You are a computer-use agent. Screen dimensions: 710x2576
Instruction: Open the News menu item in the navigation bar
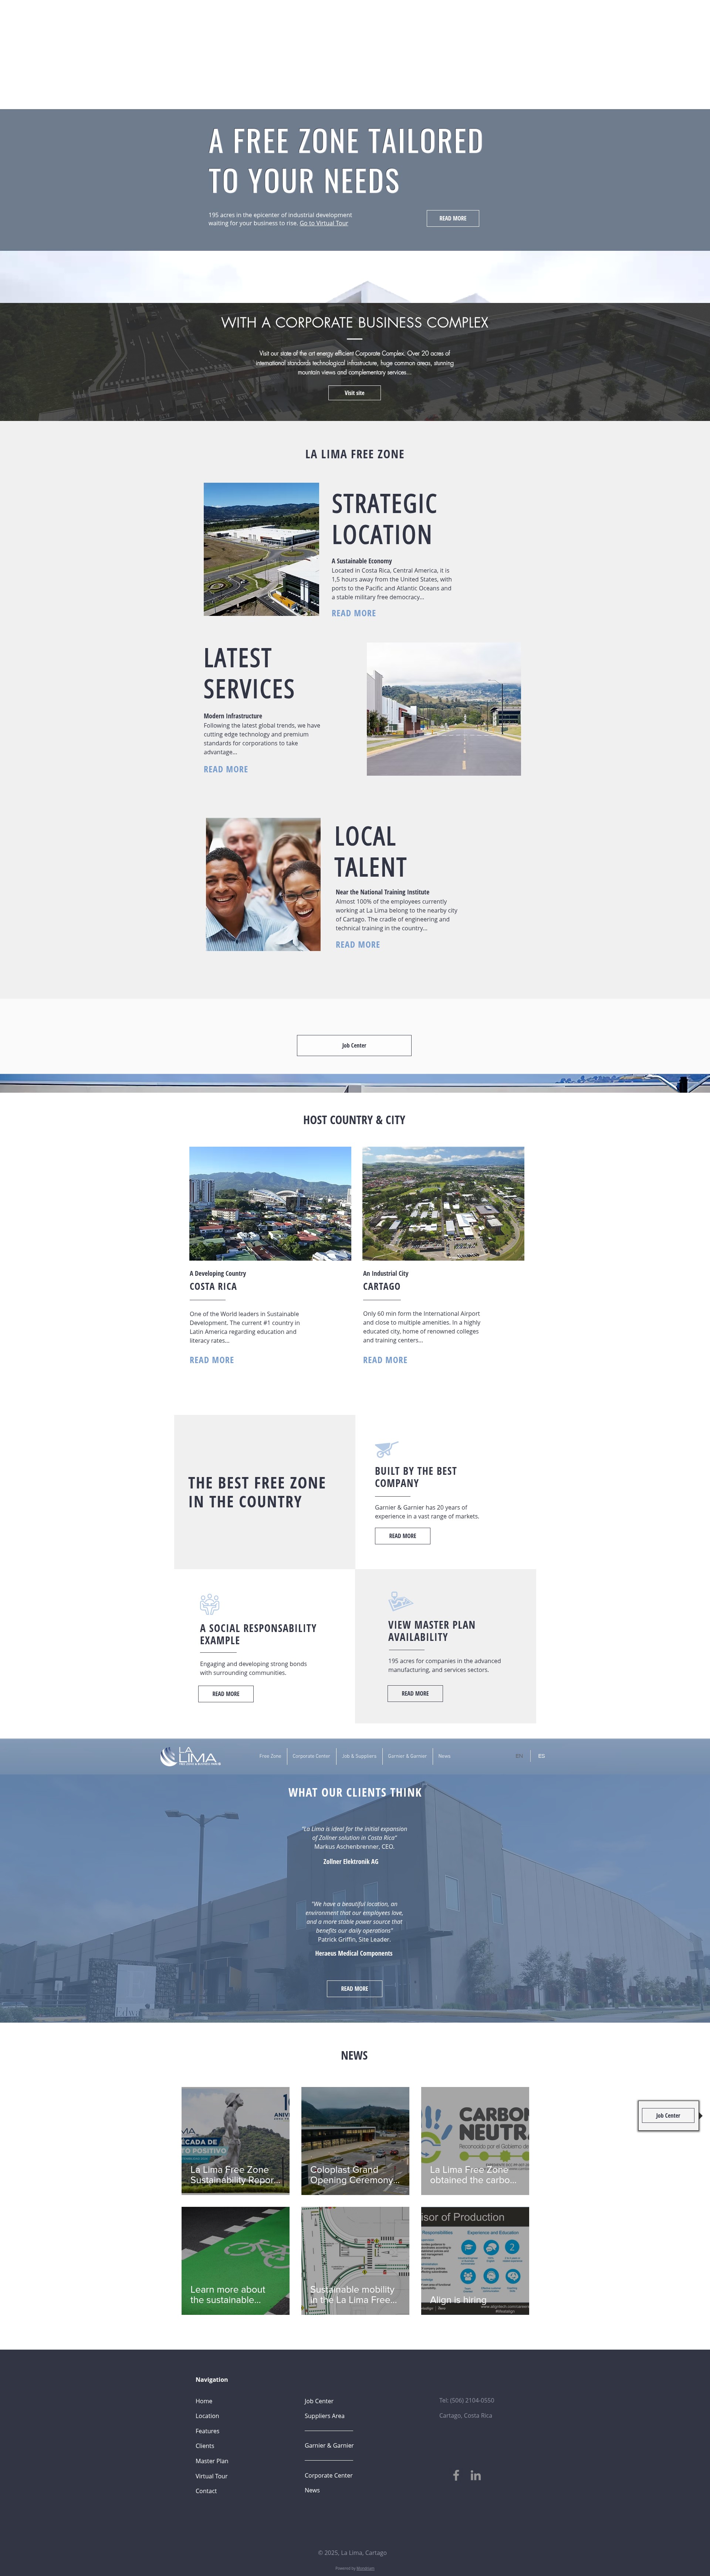[444, 1756]
